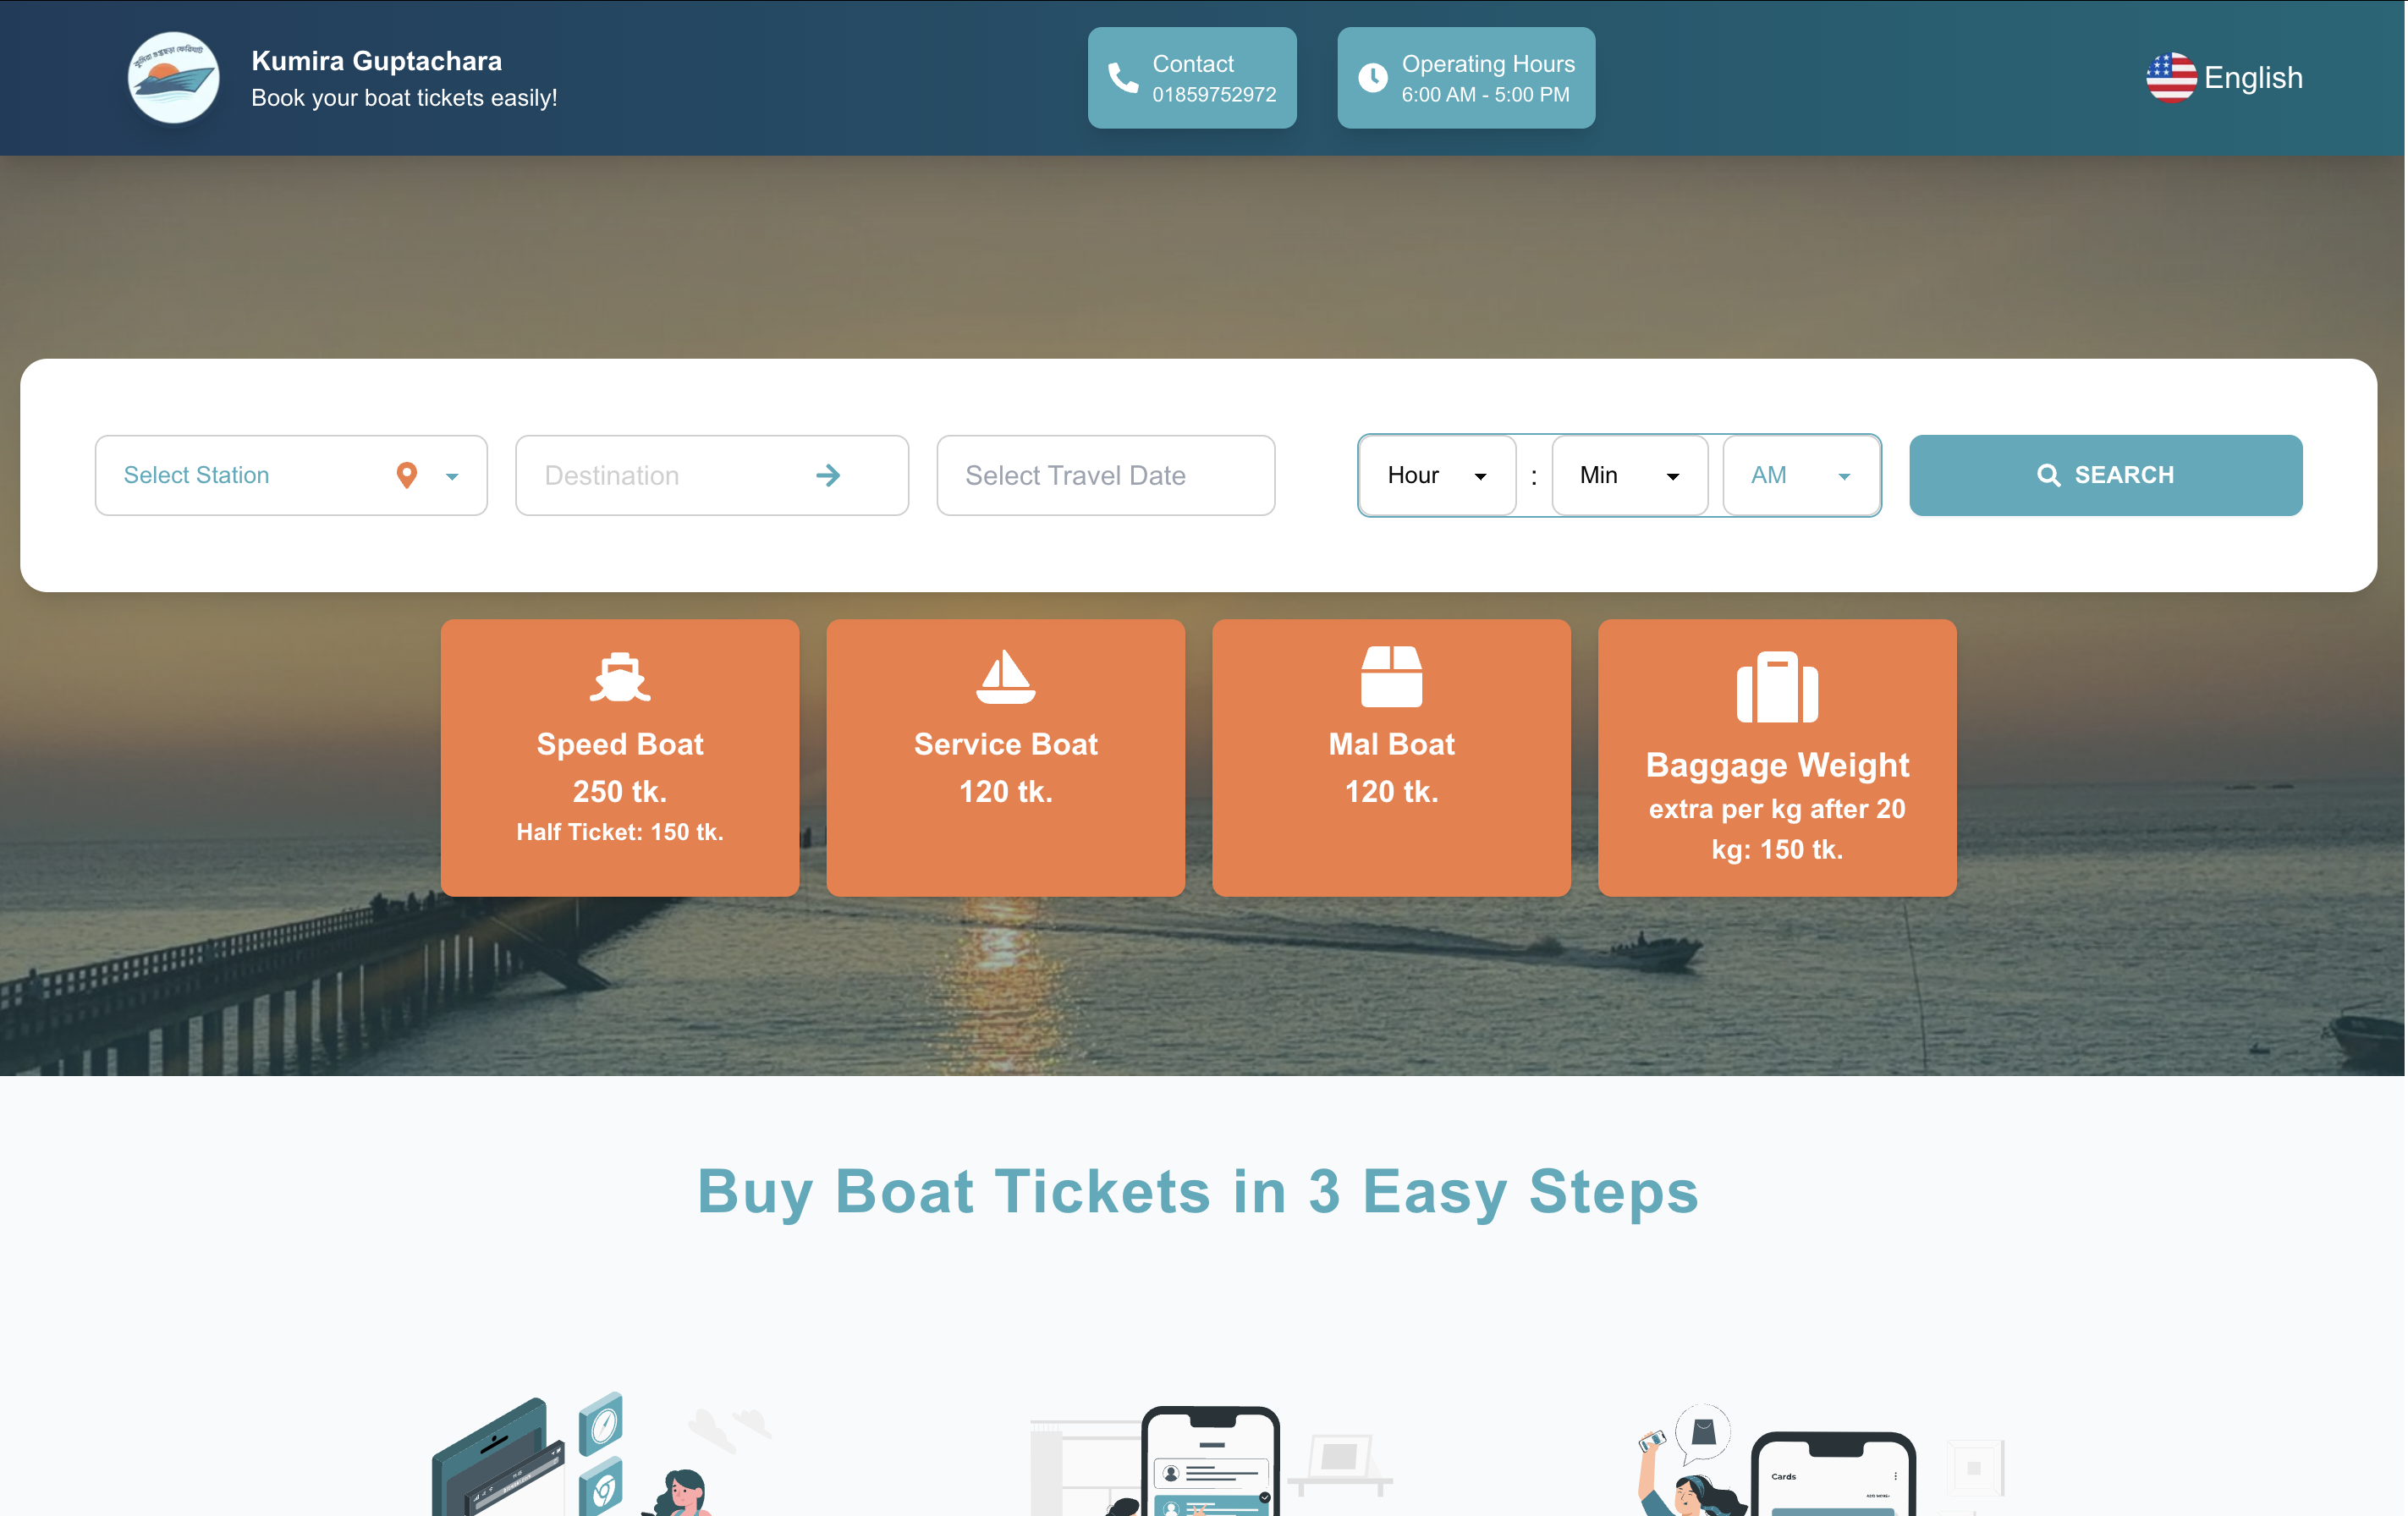Viewport: 2408px width, 1516px height.
Task: Open the Hour dropdown
Action: 1437,475
